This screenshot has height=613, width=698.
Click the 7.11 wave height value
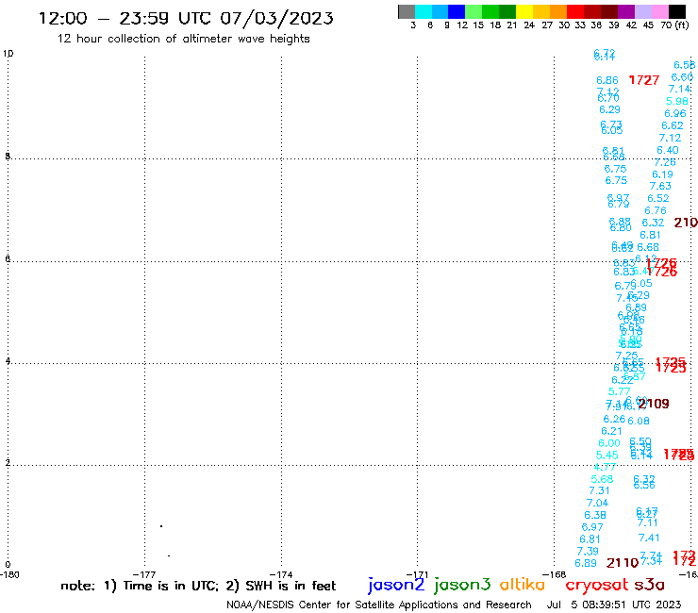point(647,523)
